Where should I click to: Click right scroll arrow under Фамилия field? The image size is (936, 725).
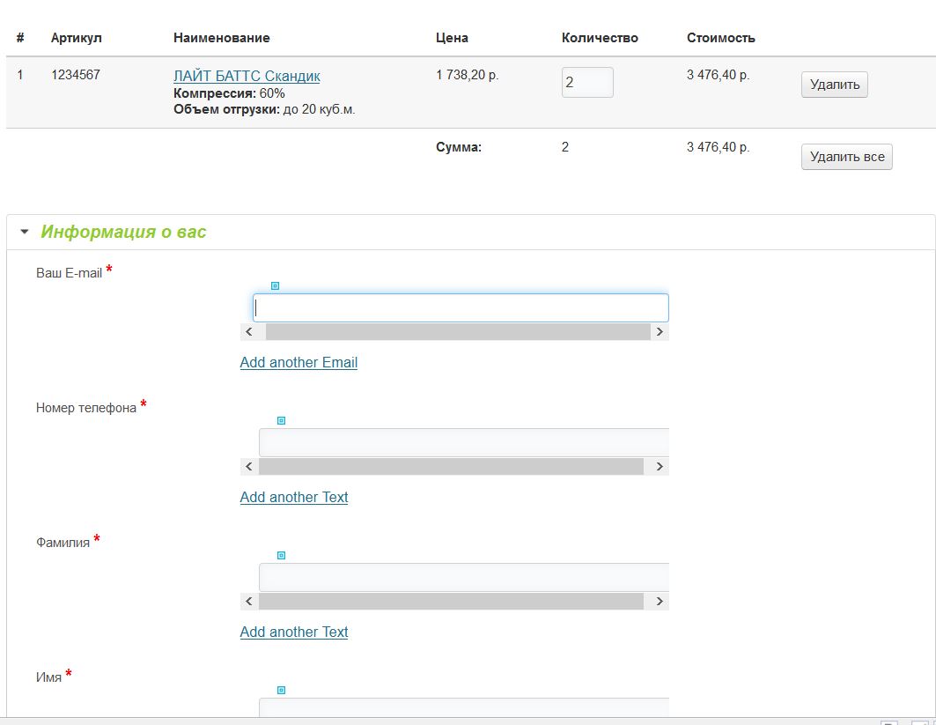(660, 602)
